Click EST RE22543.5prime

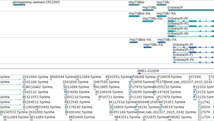pyautogui.click(x=66, y=105)
